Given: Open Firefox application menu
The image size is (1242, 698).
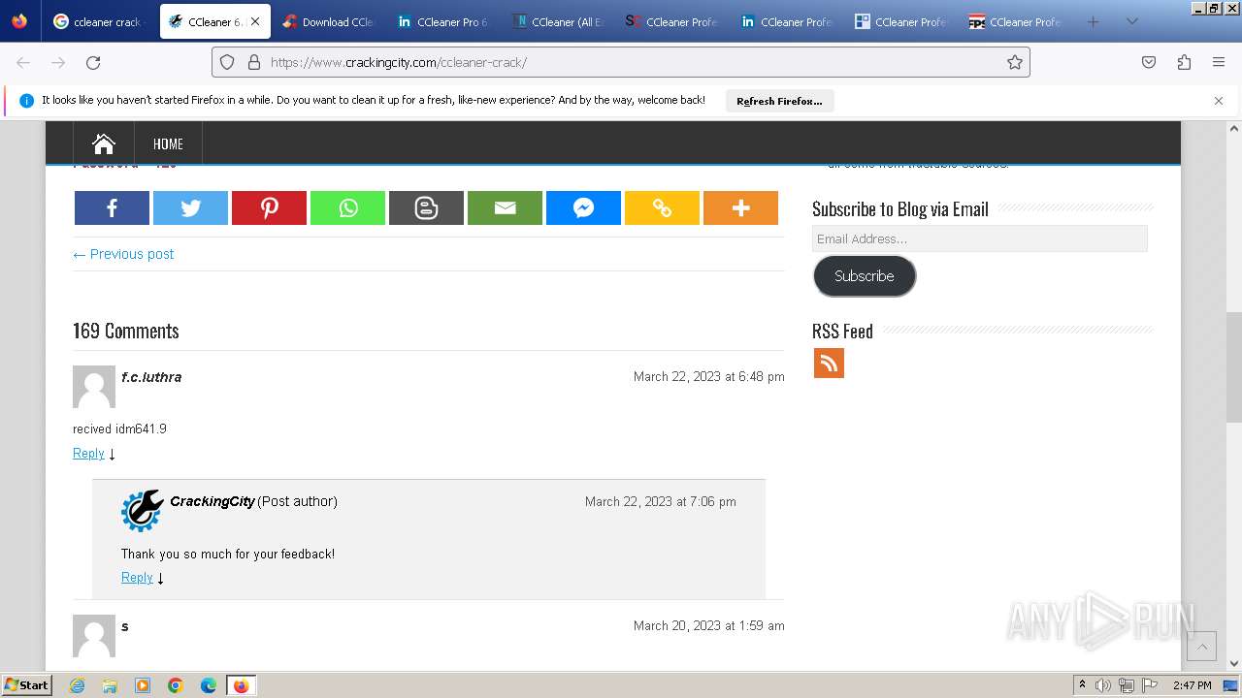Looking at the screenshot, I should (1219, 62).
